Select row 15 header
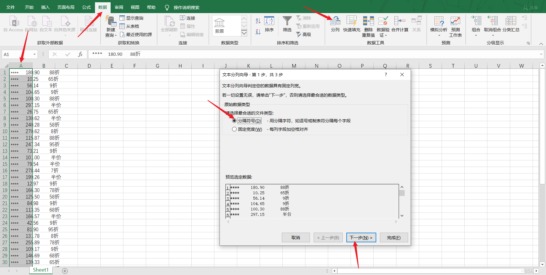The width and height of the screenshot is (546, 275). tap(5, 164)
